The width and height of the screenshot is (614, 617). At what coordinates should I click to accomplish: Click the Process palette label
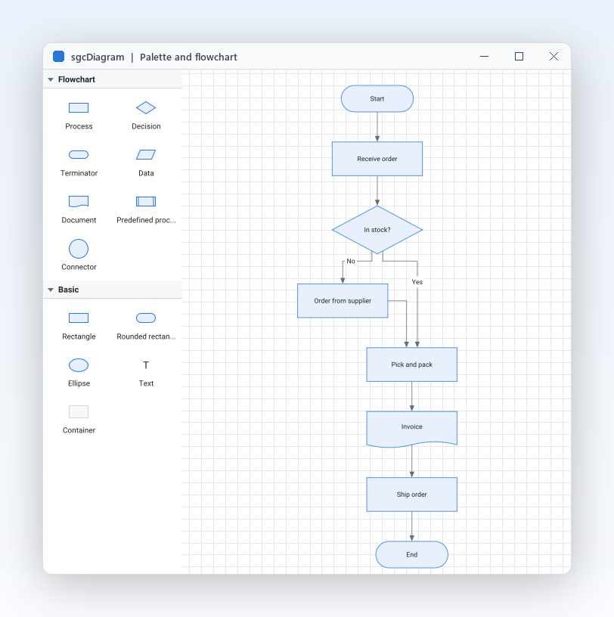tap(79, 126)
